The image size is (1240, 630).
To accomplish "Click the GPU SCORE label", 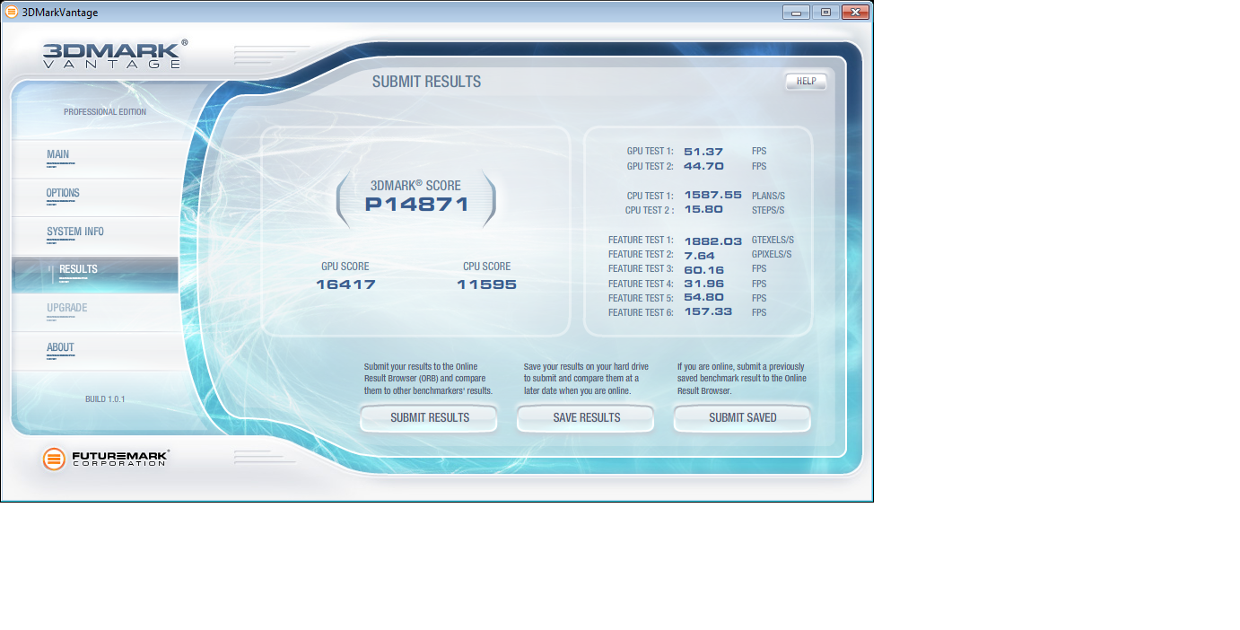I will (x=345, y=267).
